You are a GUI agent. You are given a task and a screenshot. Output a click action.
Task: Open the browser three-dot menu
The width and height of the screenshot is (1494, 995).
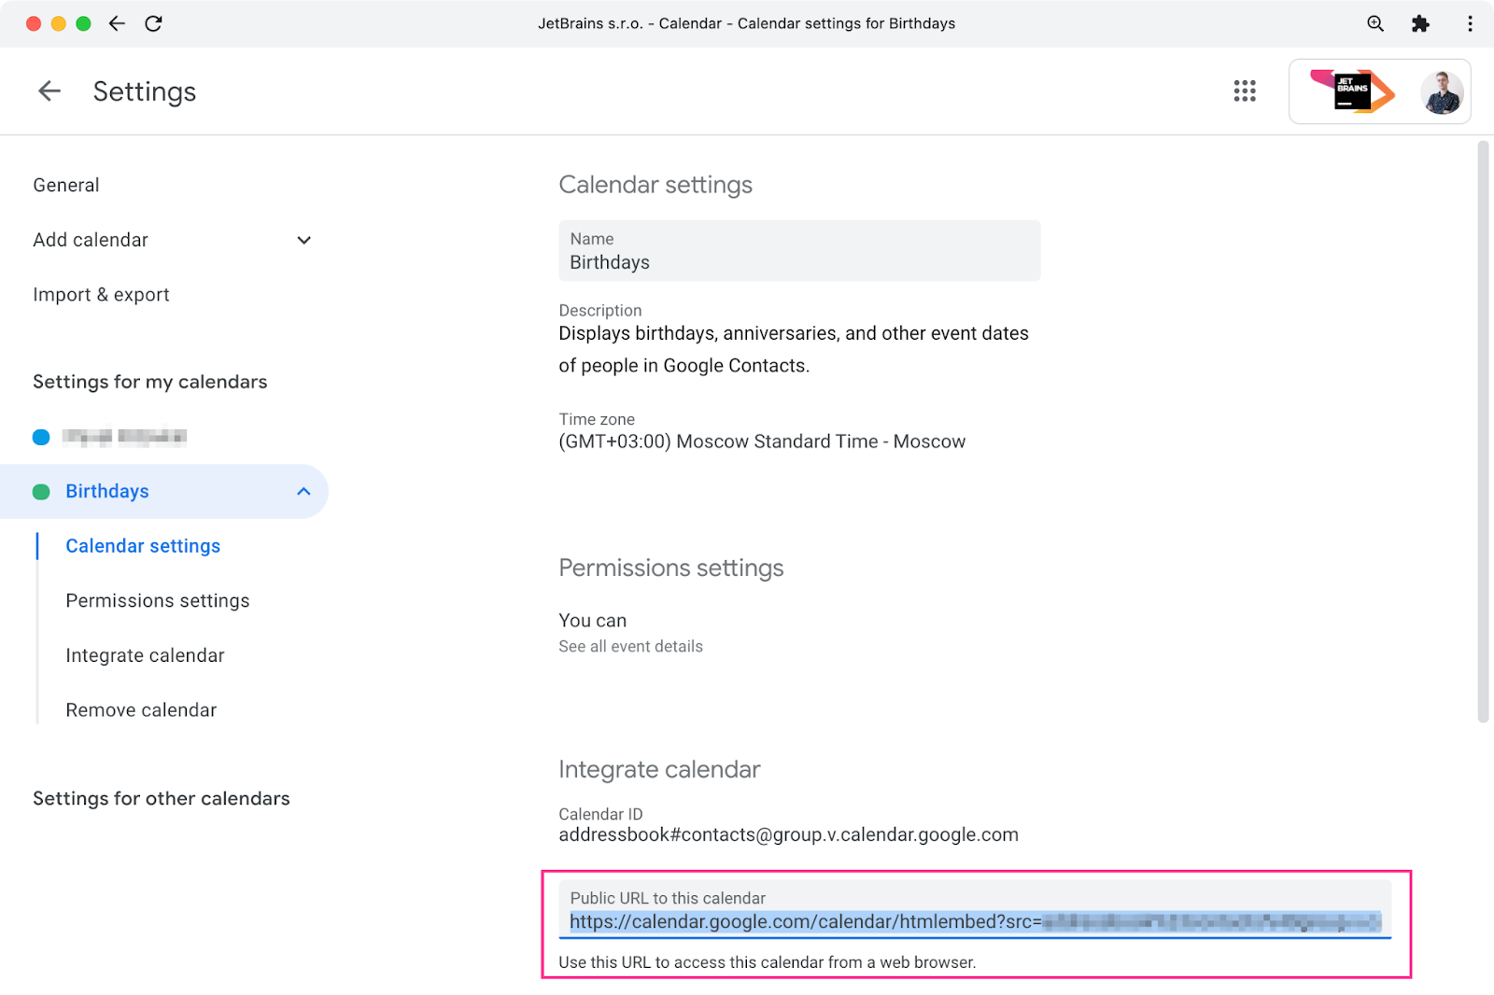tap(1470, 23)
